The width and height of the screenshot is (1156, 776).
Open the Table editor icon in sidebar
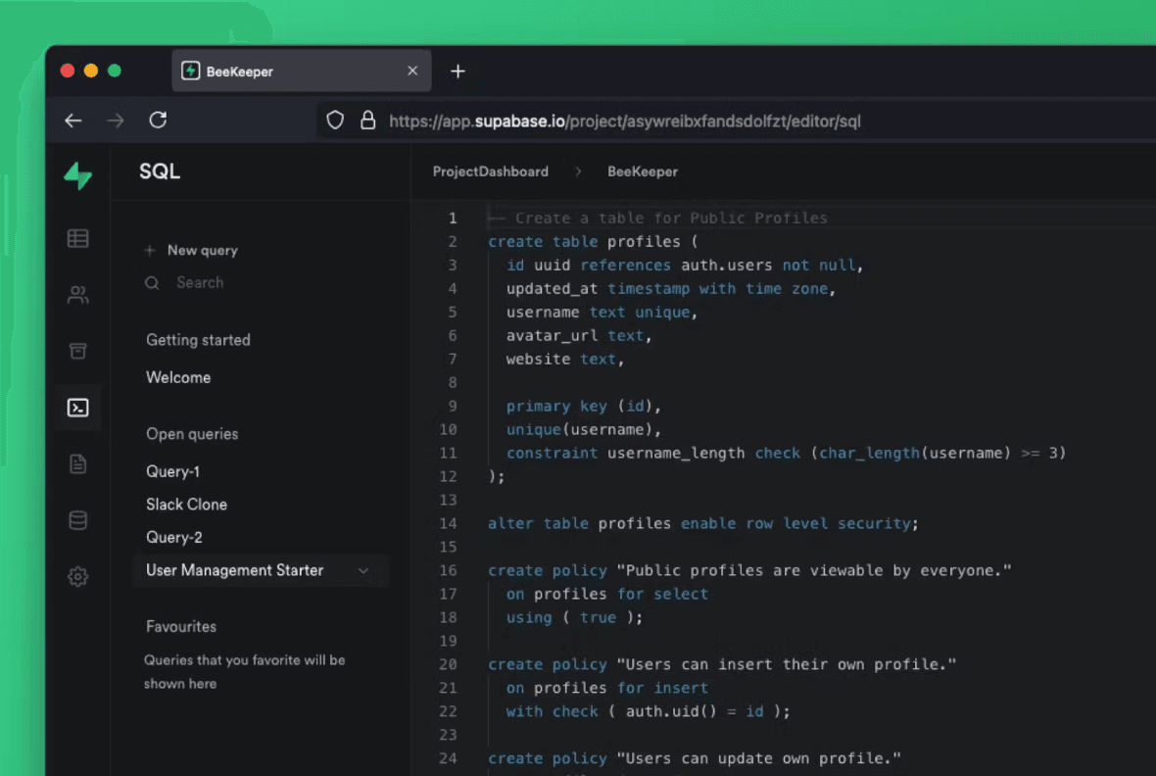(x=78, y=238)
